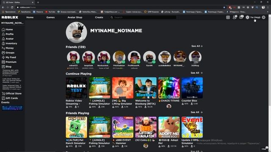
Task: Click the MY1NAME_NO1NAME username heading
Action: pos(116,31)
